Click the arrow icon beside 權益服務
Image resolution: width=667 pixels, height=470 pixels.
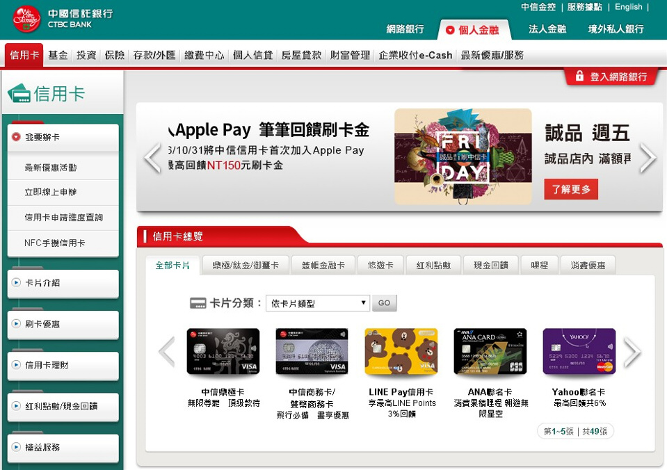point(16,447)
